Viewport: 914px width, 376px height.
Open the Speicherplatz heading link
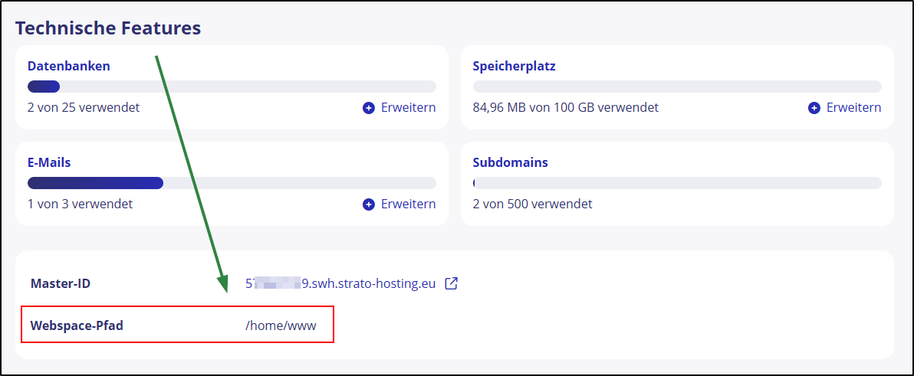coord(514,66)
